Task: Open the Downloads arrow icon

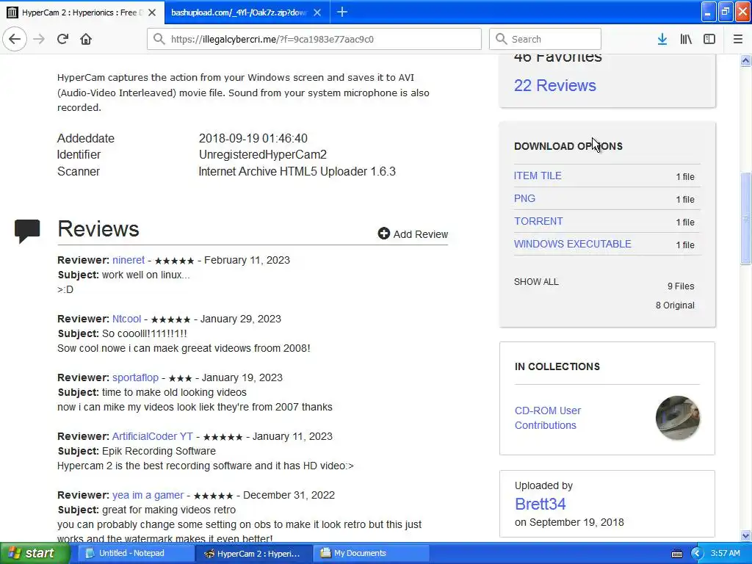Action: [662, 40]
